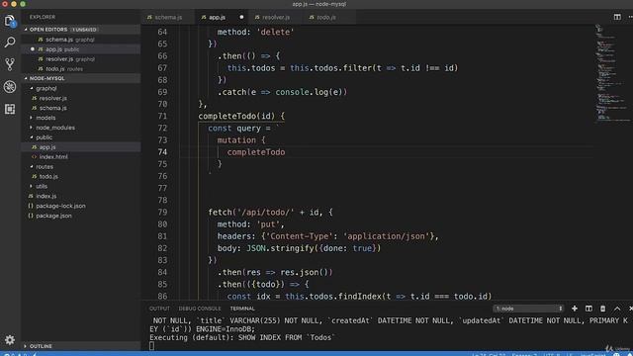Open the Source Control view icon
The image size is (633, 356).
pyautogui.click(x=10, y=64)
